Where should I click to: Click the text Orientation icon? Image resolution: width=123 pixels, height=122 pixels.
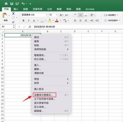point(92,15)
